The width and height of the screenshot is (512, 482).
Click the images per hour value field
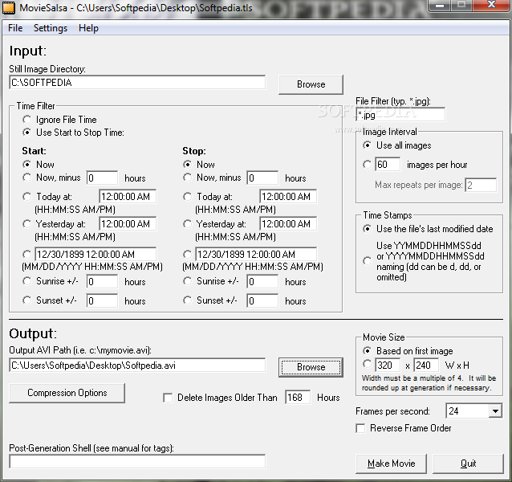click(388, 165)
